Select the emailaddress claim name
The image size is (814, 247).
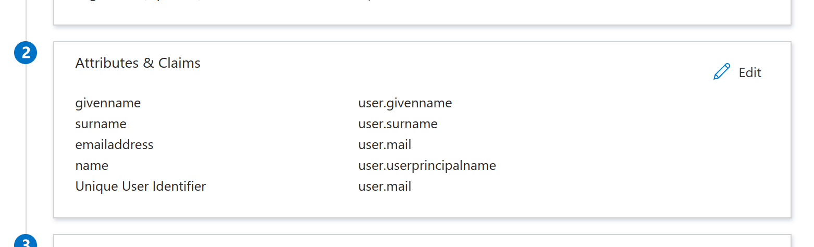(115, 145)
